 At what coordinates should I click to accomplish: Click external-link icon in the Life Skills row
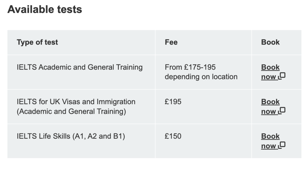282,145
